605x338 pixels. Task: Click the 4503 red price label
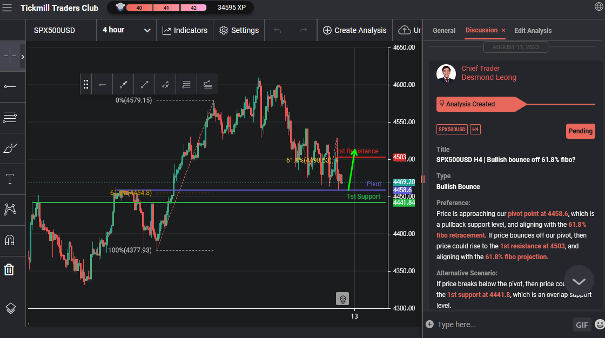click(400, 157)
